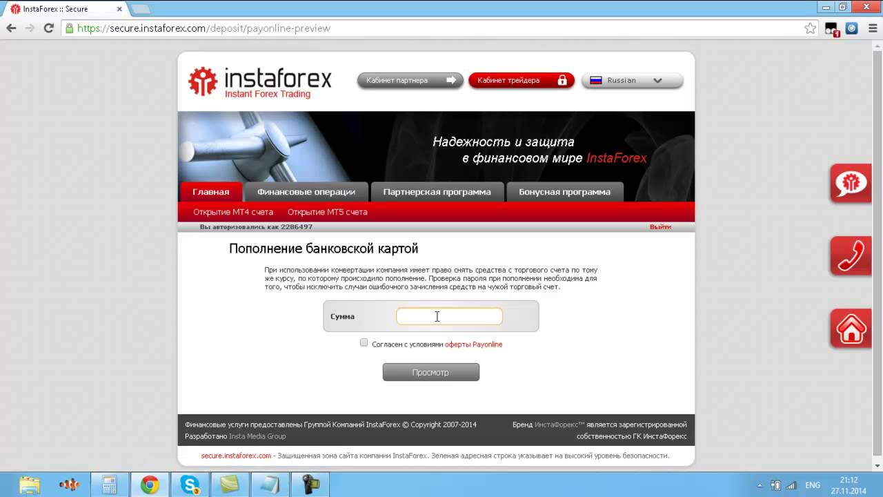Click the Кабинет партнера button
Screen dimensions: 883x497
pos(410,80)
